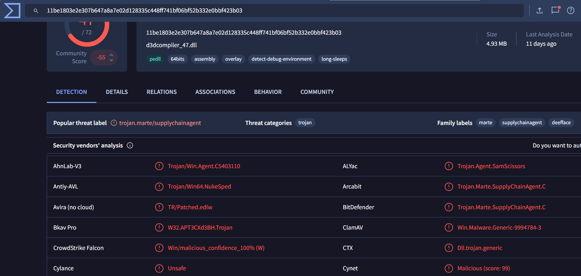The height and width of the screenshot is (276, 581).
Task: Click the -55 community score value
Action: [101, 57]
